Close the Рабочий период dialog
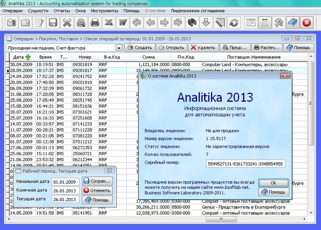 pos(110,171)
